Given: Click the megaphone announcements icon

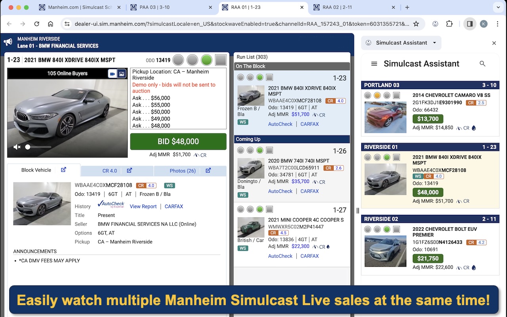Looking at the screenshot, I should [8, 42].
